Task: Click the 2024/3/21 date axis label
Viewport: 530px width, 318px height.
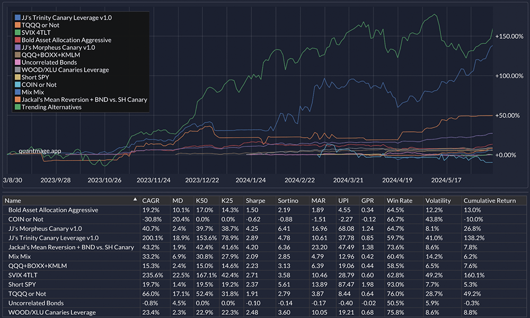Action: [348, 180]
